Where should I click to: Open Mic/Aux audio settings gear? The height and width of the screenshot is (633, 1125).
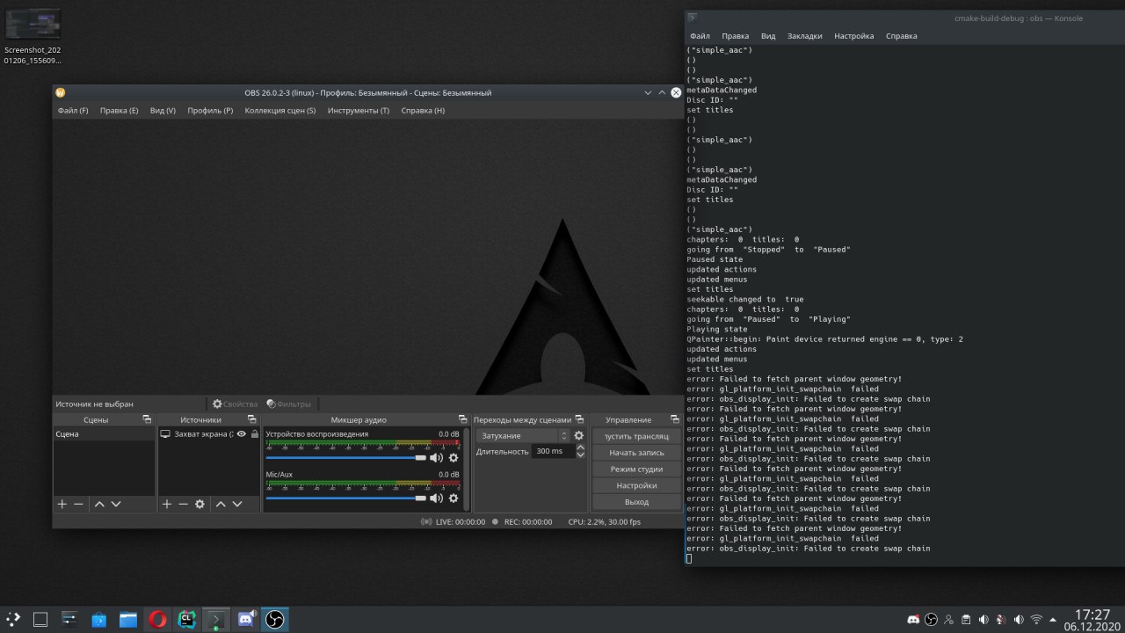coord(454,498)
